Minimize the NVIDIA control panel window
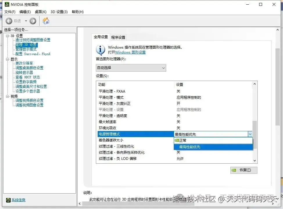The image size is (283, 209). coord(248,4)
